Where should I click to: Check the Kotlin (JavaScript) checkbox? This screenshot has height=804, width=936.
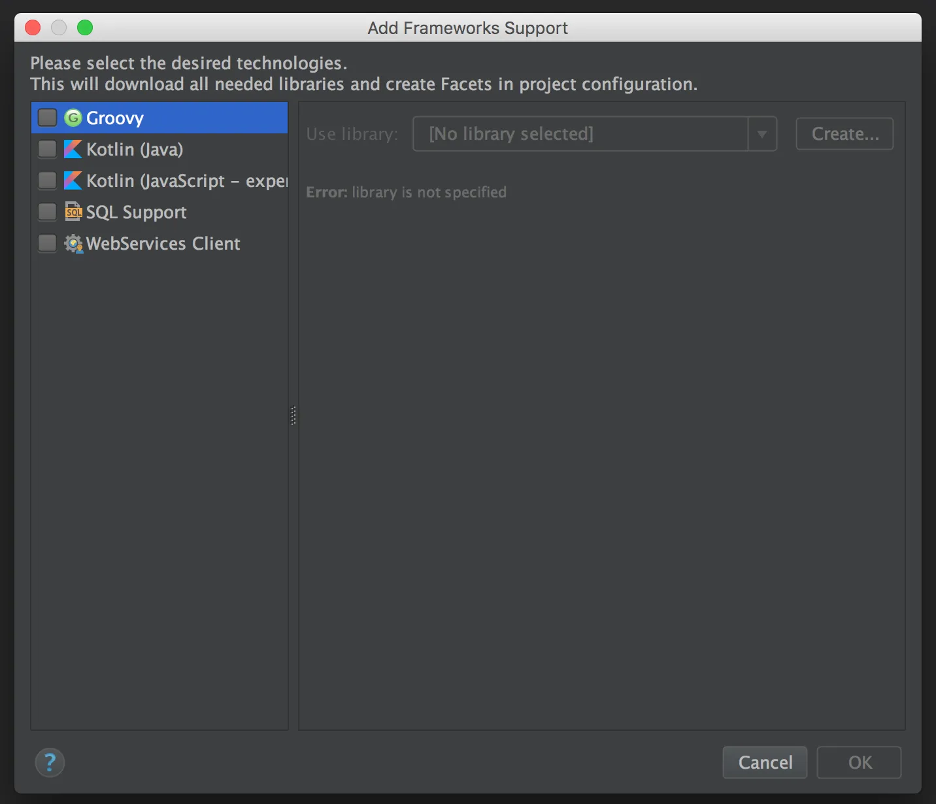47,180
